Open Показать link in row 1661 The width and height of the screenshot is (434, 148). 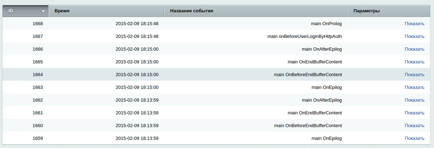[414, 113]
